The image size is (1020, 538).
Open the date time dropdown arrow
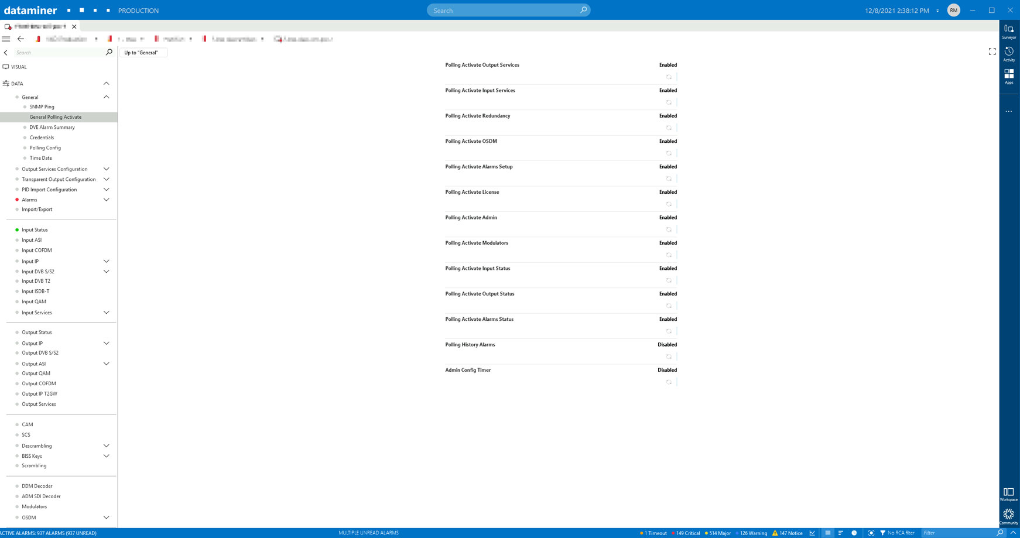coord(937,11)
